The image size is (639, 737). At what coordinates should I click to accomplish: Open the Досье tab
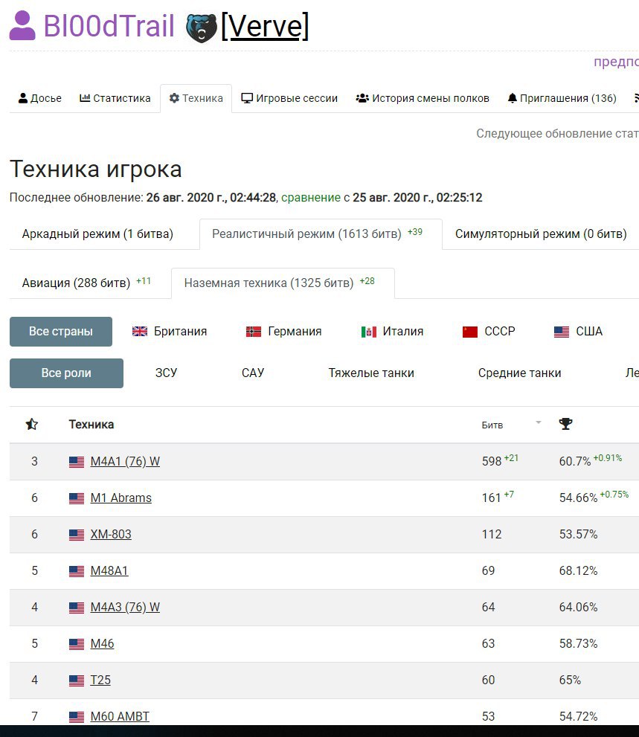click(40, 98)
